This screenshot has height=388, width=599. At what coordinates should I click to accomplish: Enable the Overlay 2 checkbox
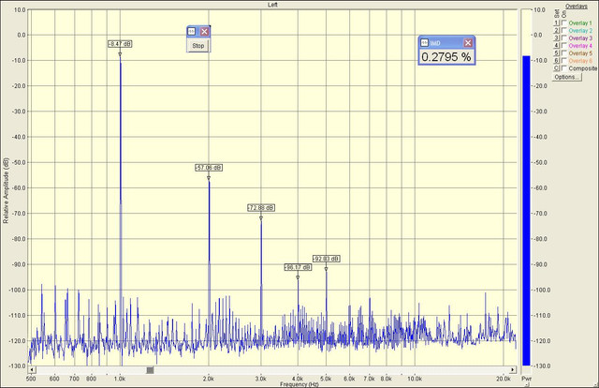tap(563, 31)
